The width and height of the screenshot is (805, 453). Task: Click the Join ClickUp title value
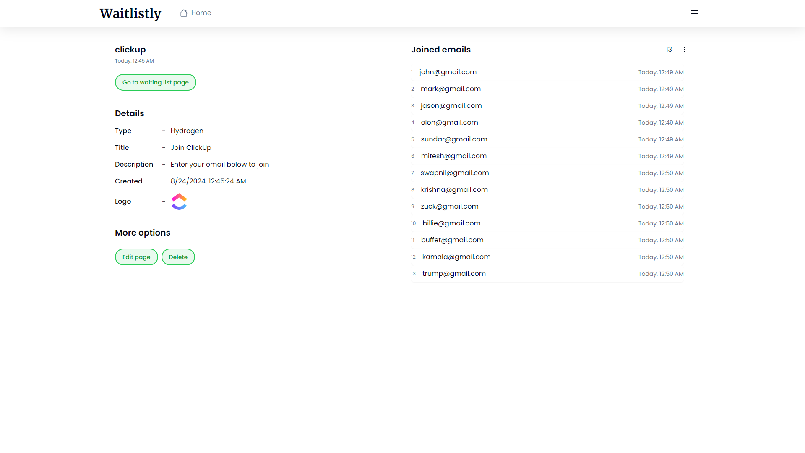tap(191, 148)
